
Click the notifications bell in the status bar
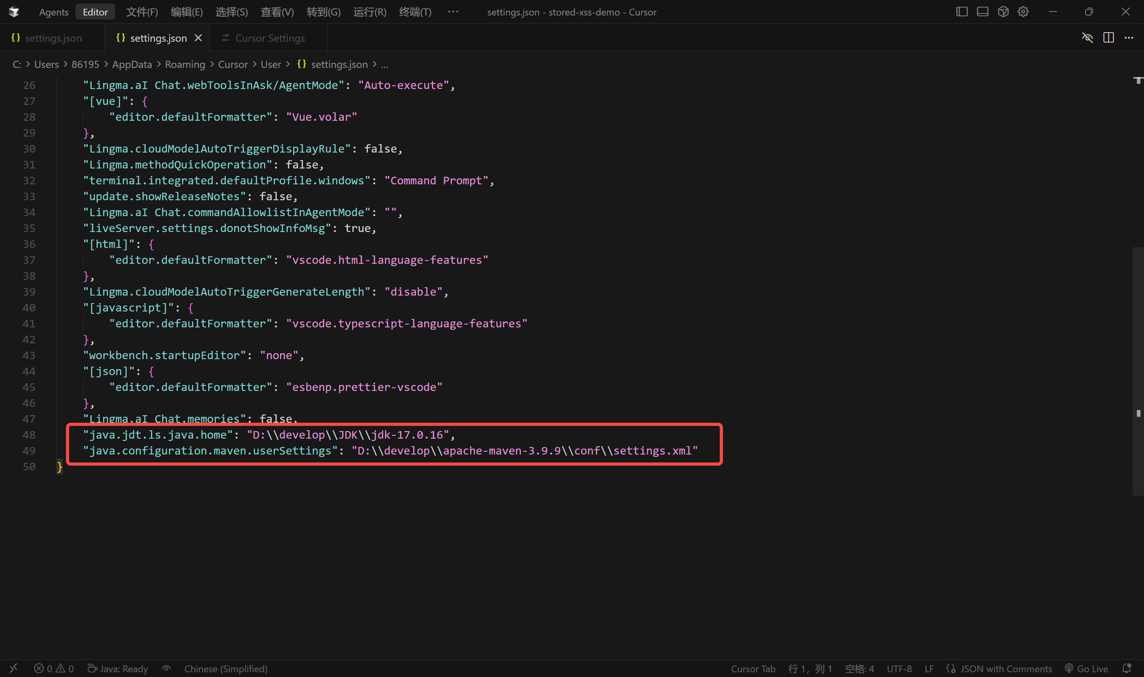point(1127,668)
